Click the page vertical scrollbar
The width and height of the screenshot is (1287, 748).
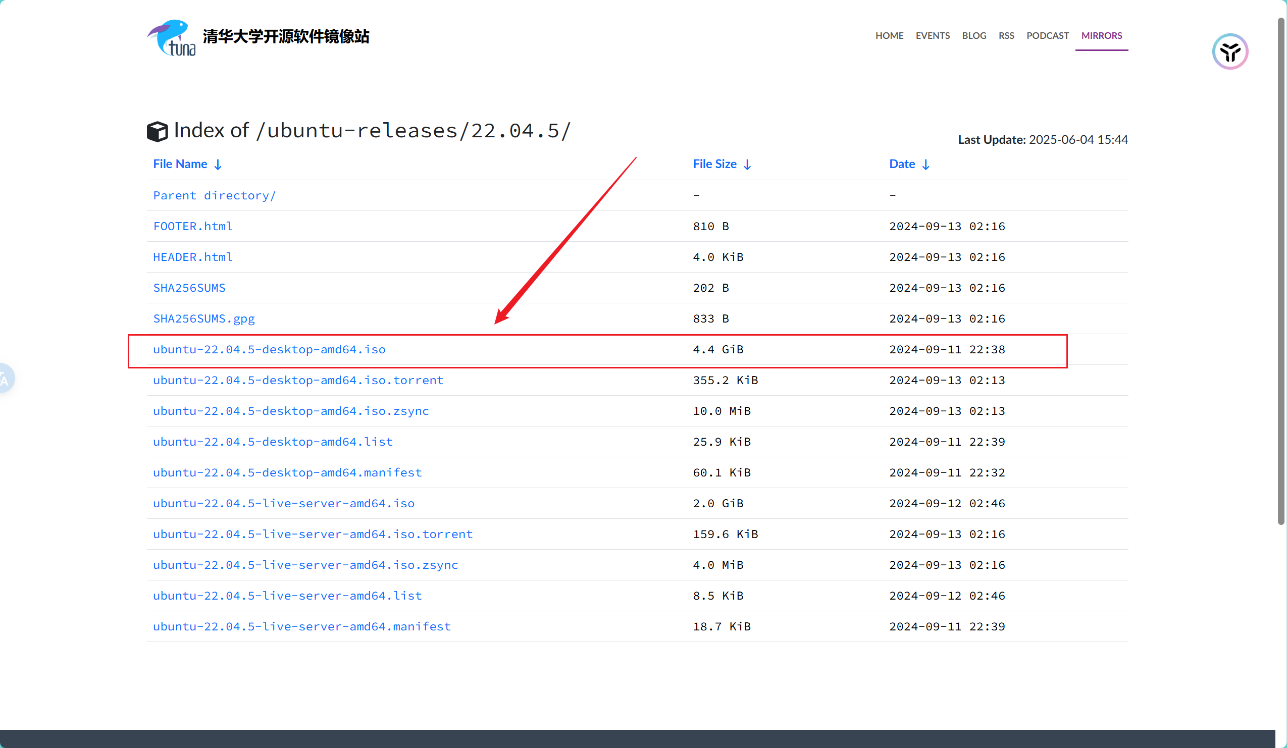[1280, 271]
